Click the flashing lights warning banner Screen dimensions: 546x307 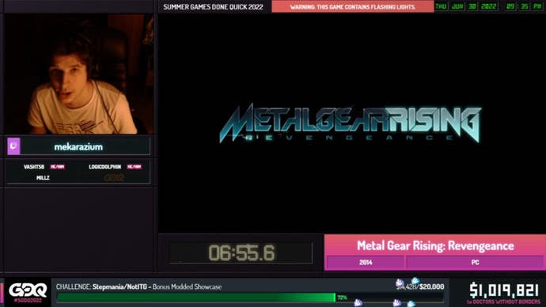(353, 6)
